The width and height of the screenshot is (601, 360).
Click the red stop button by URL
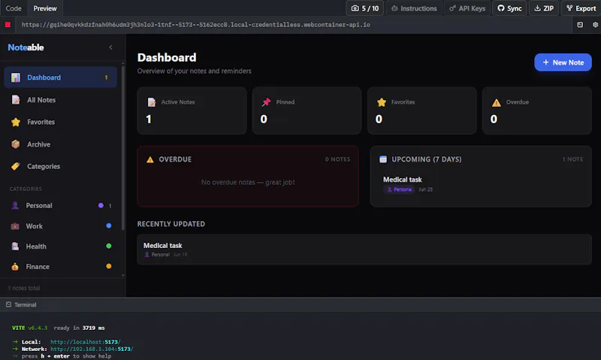8,25
